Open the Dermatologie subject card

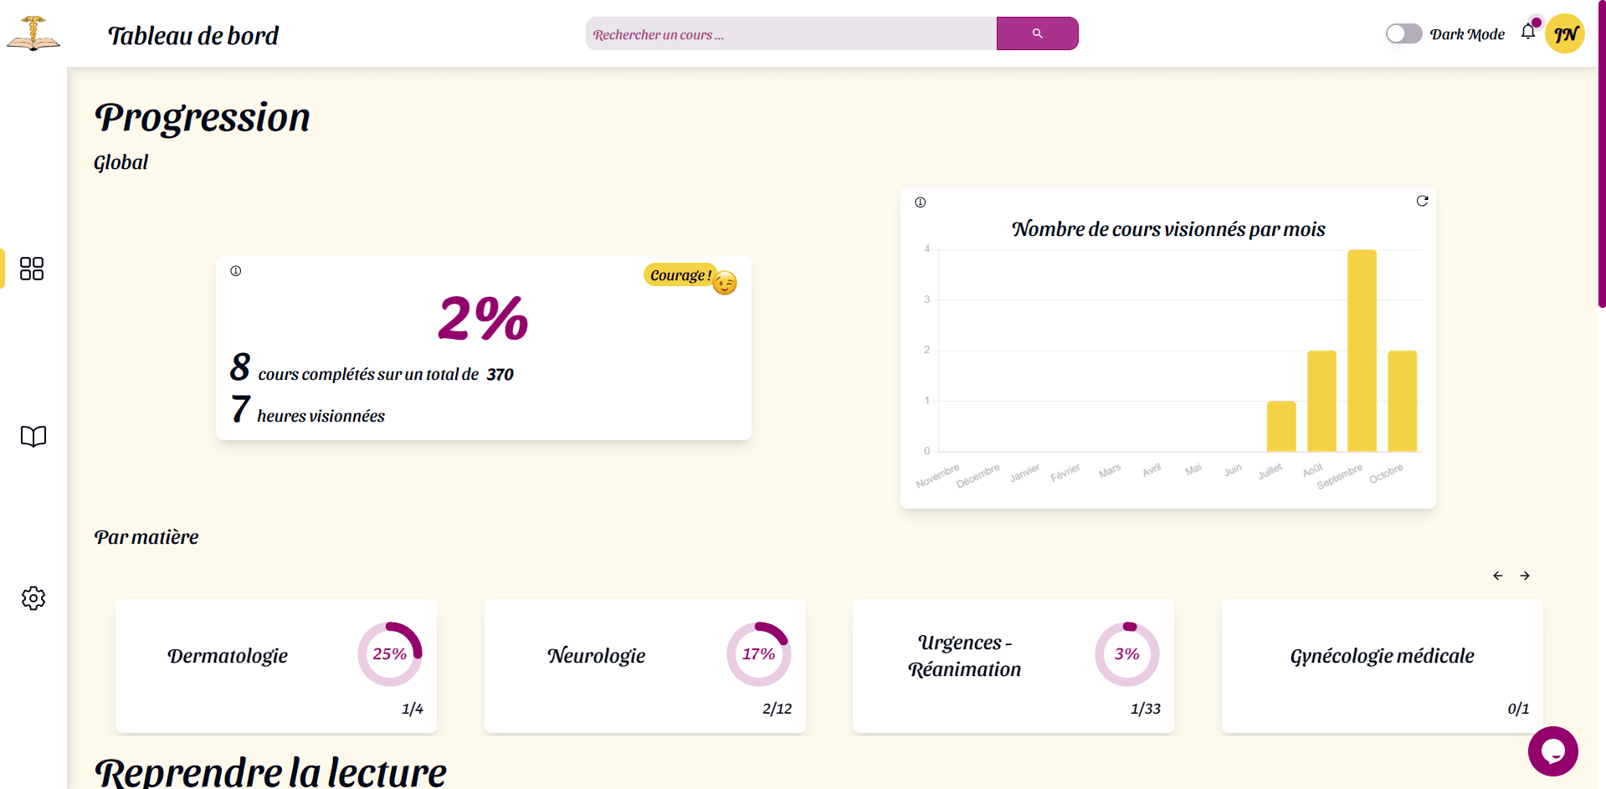point(276,666)
